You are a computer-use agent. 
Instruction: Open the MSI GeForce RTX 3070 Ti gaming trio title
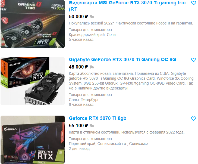[x=127, y=6]
